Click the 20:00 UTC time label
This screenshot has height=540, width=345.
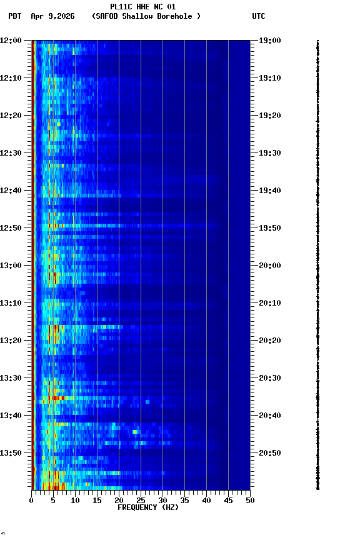coord(270,266)
